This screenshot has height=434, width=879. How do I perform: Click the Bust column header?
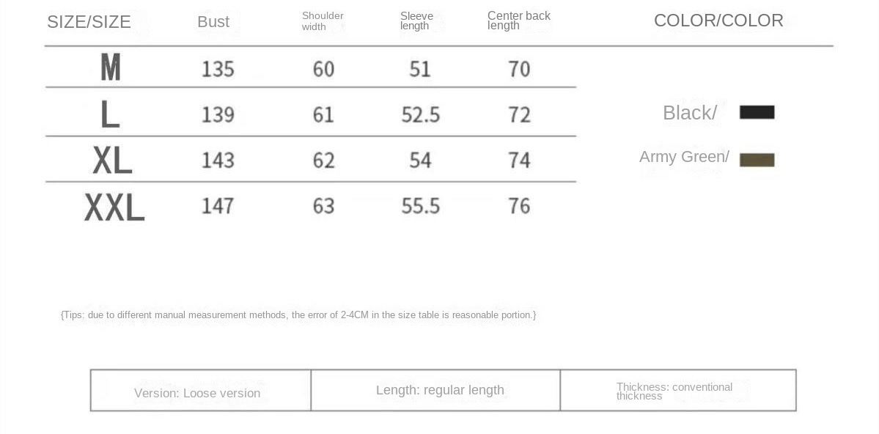213,22
